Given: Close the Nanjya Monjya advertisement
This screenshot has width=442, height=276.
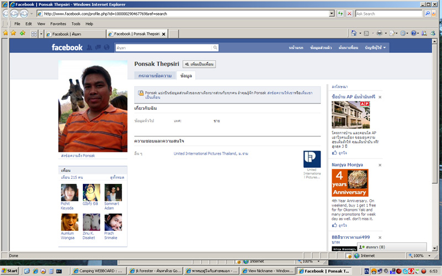Looking at the screenshot, I should coord(380,165).
